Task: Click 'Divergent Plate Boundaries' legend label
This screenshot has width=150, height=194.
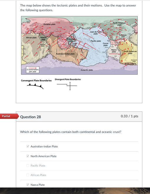Action: (x=68, y=79)
